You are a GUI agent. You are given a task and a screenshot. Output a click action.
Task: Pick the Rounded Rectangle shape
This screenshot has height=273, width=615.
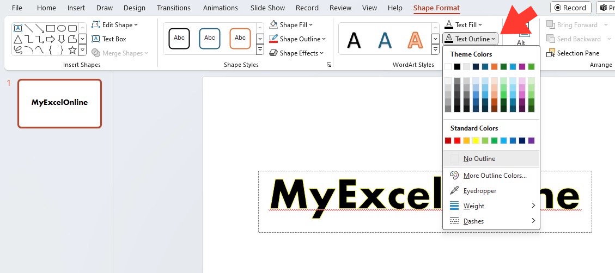tap(72, 28)
